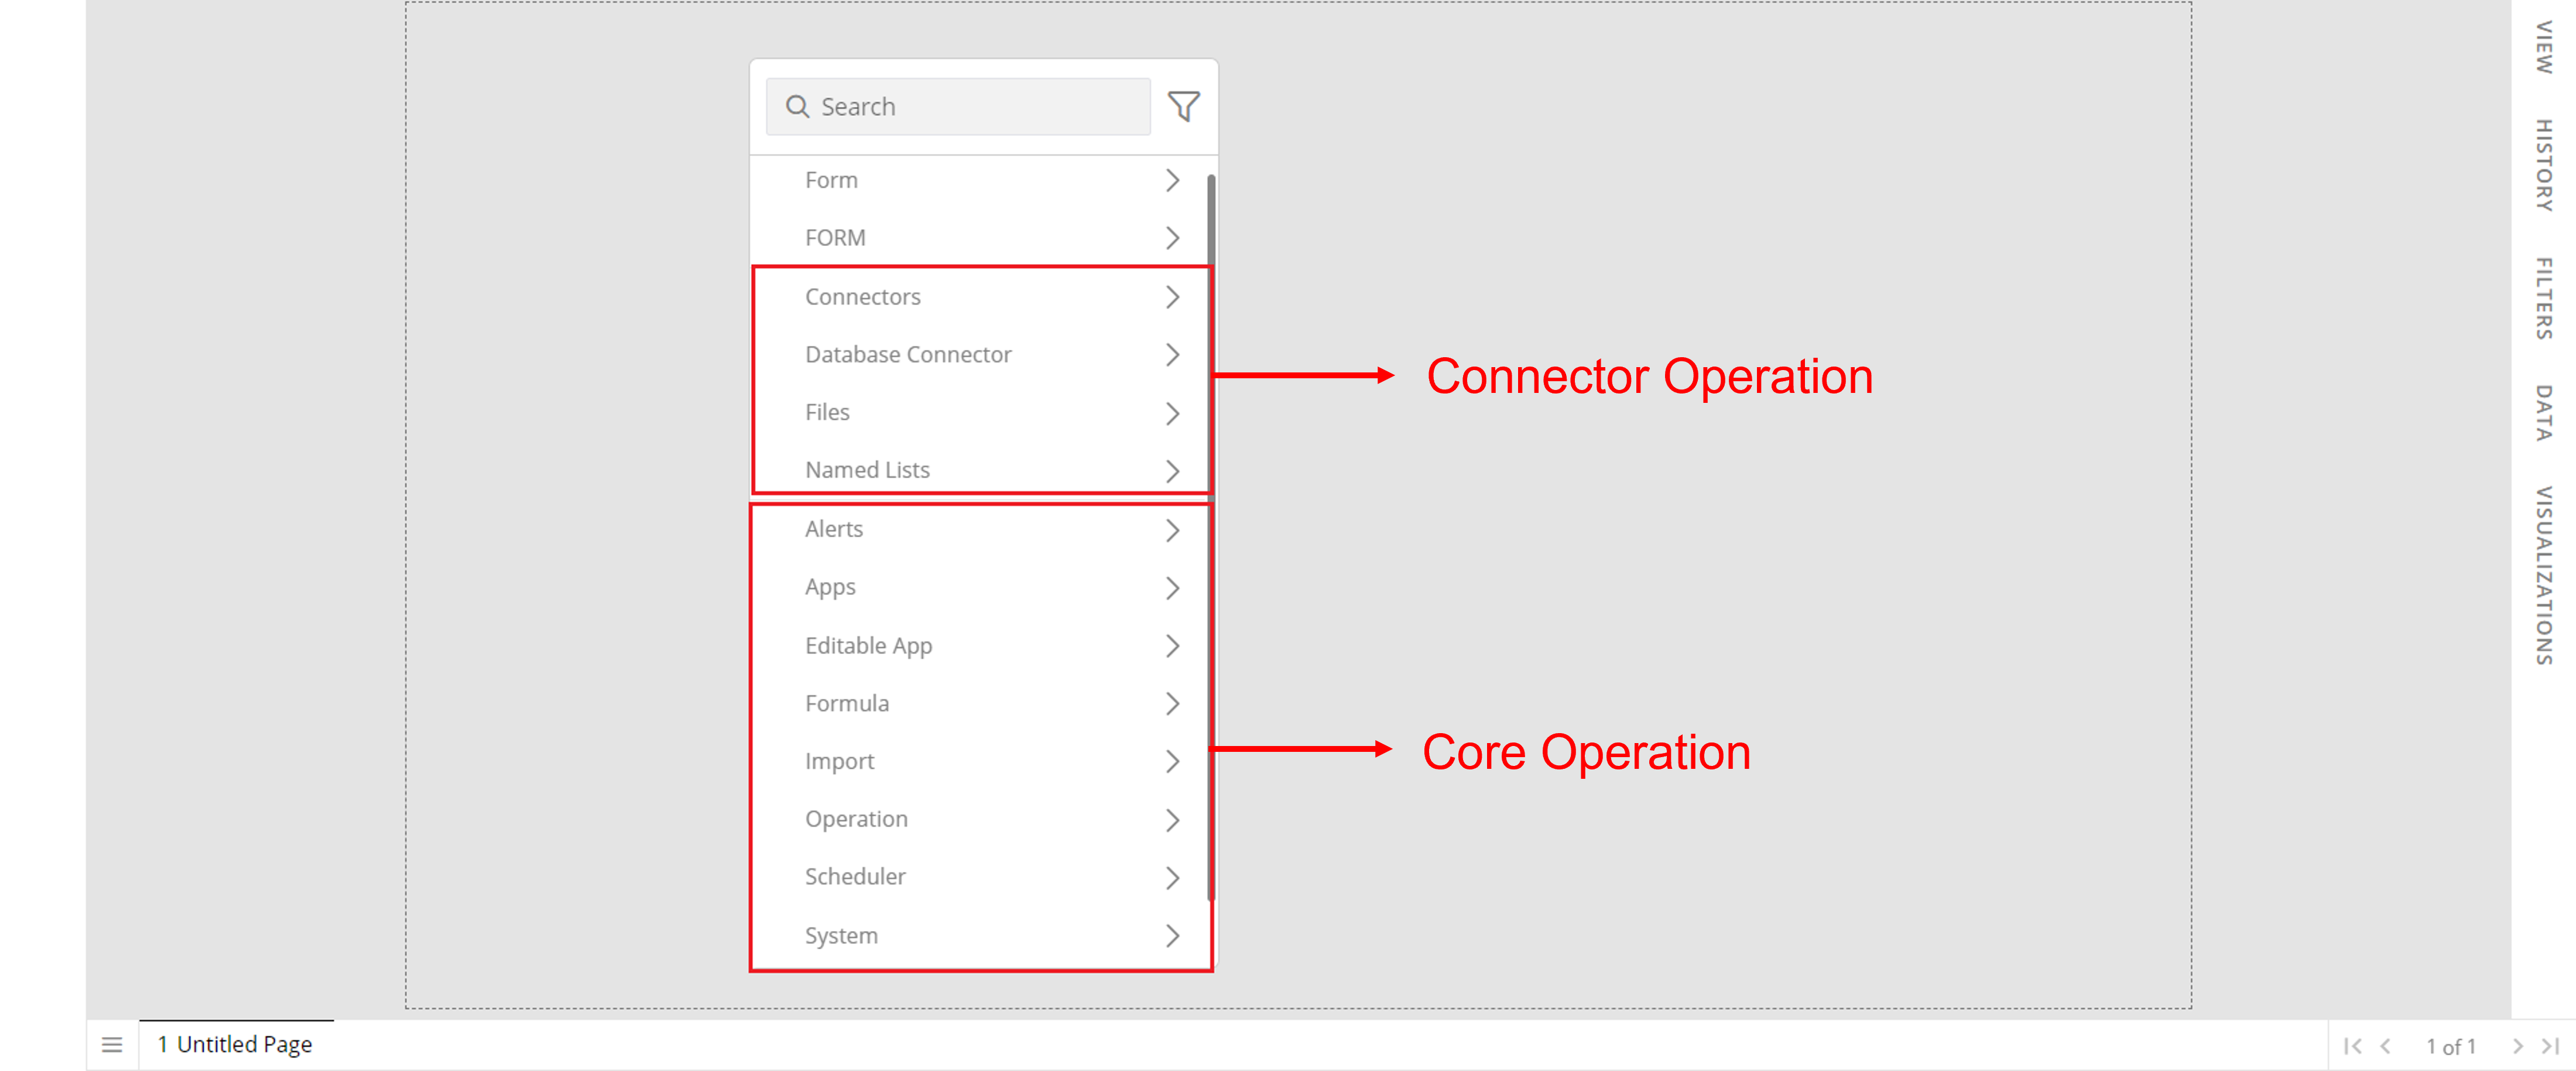The width and height of the screenshot is (2576, 1071).
Task: Expand the Formula category arrow
Action: [1173, 704]
